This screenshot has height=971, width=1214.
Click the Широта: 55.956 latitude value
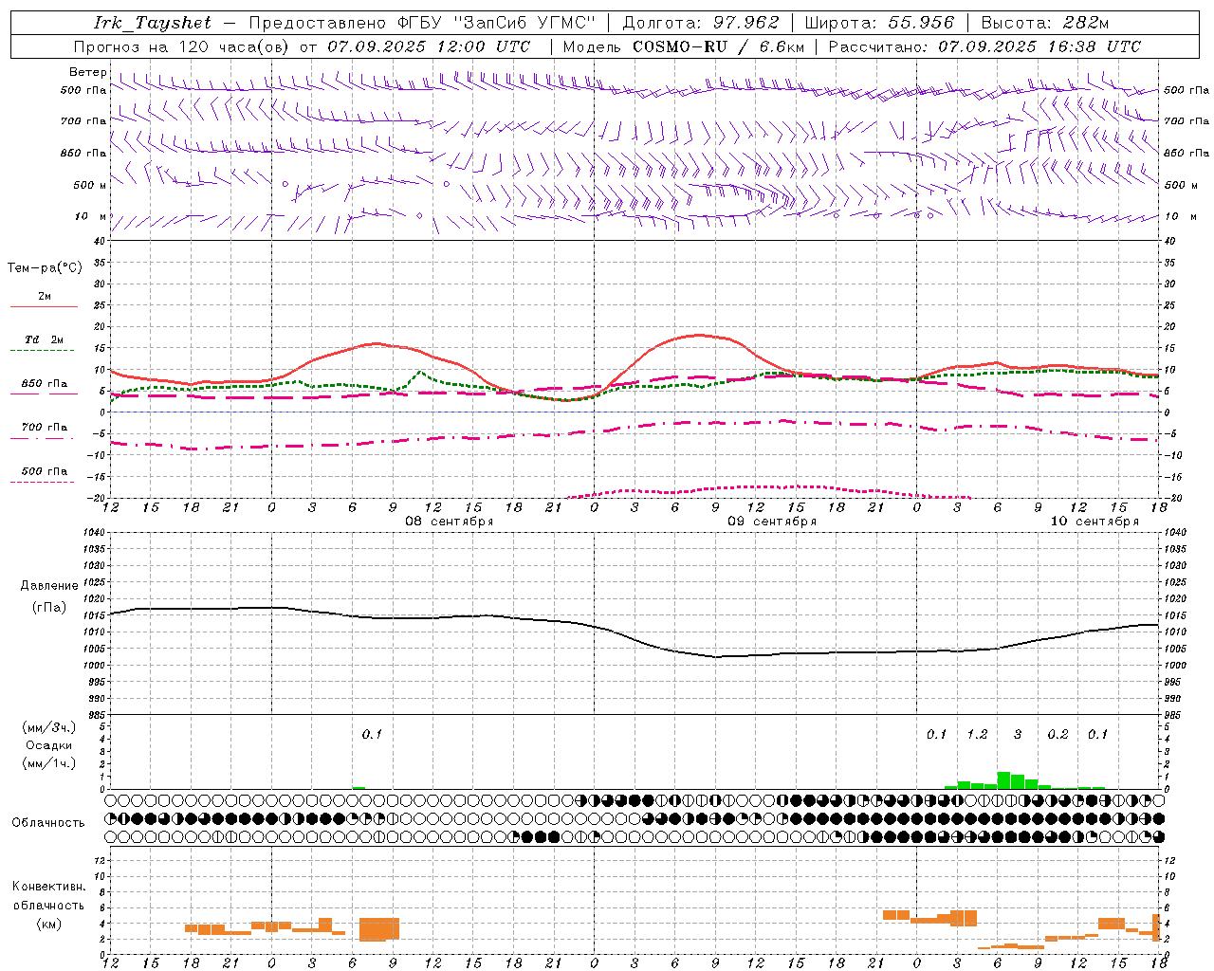tap(879, 23)
